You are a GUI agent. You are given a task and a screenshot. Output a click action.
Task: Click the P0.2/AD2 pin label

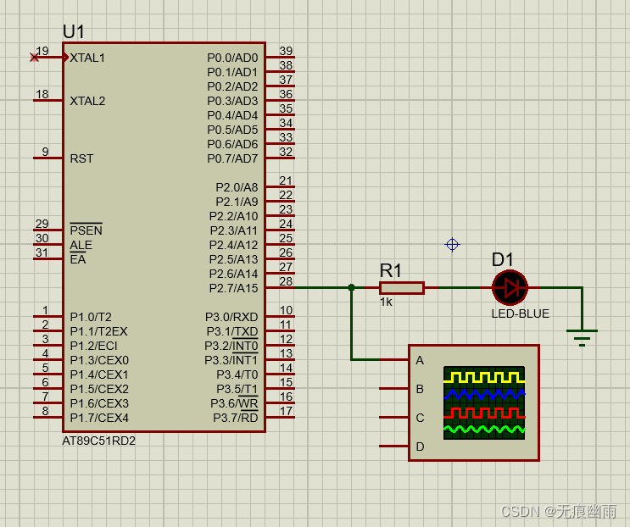[232, 86]
